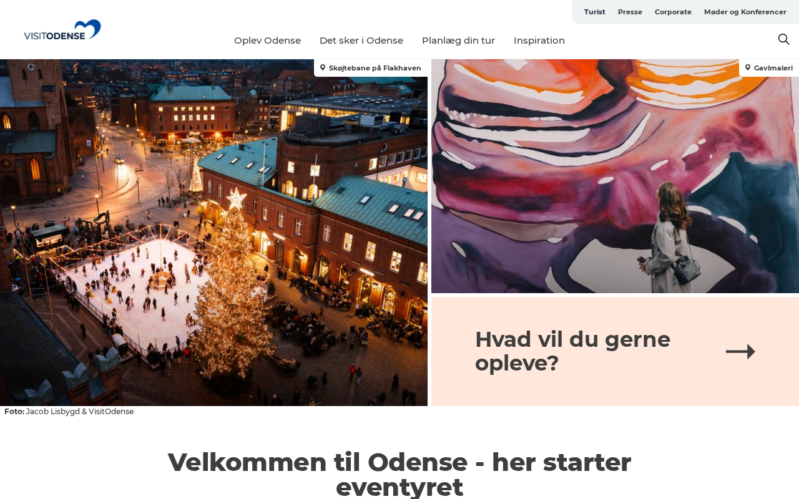Click Hvad vil du gerne opleve? heading
The image size is (799, 499).
pyautogui.click(x=572, y=351)
